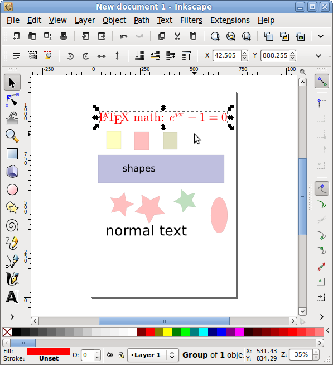Toggle the enable snapping button
The height and width of the screenshot is (365, 333).
tap(322, 81)
